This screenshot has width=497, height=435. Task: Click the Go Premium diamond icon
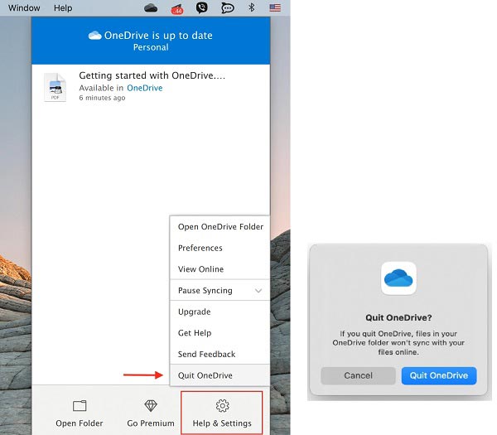point(151,405)
